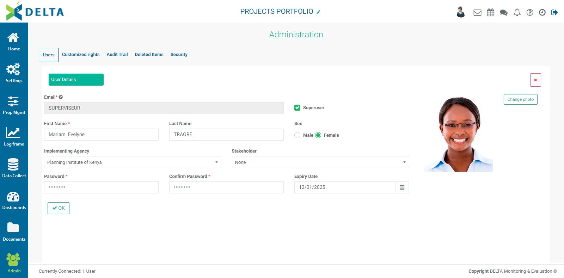This screenshot has width=564, height=278.
Task: Switch to the Users tab
Action: pyautogui.click(x=49, y=55)
